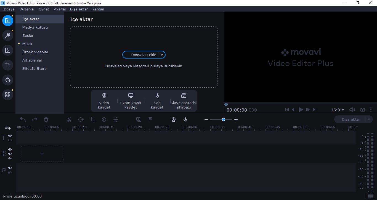This screenshot has width=377, height=200.
Task: Click the transition wizard icon
Action: pyautogui.click(x=139, y=120)
